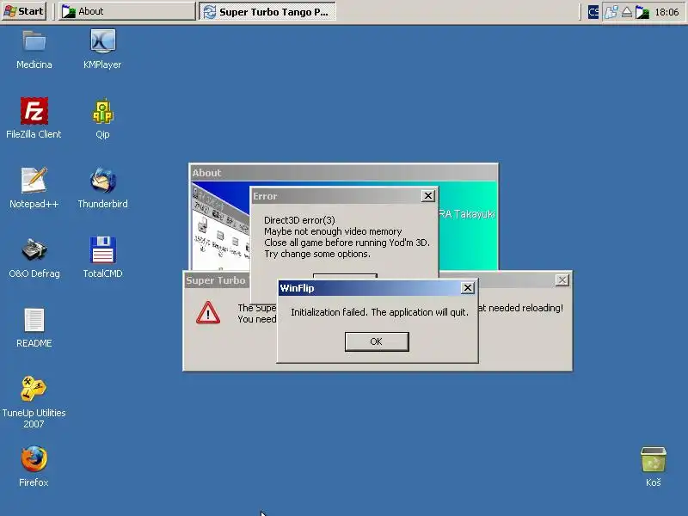
Task: Close the WinFlip dialog
Action: (468, 288)
